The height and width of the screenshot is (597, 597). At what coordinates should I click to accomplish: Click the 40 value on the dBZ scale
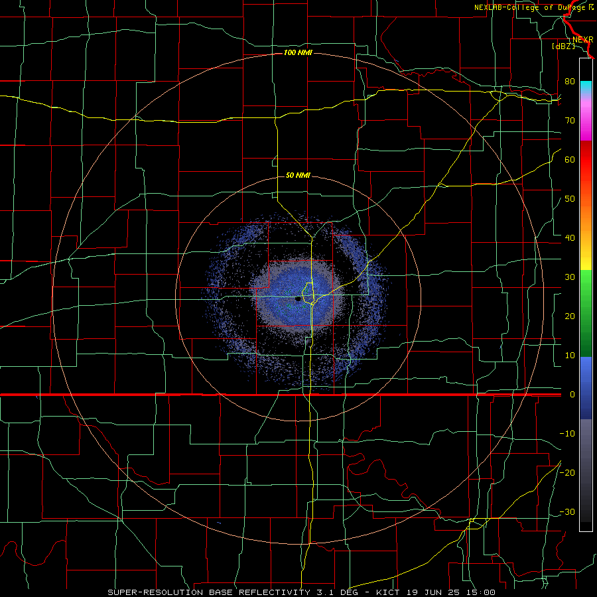pyautogui.click(x=570, y=238)
